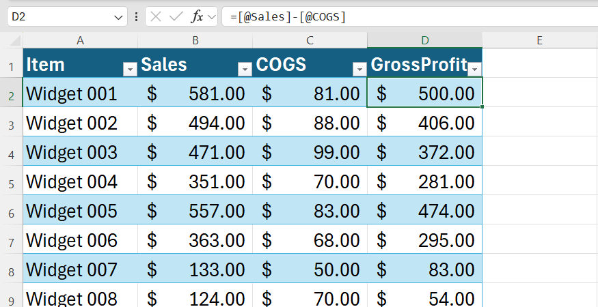This screenshot has height=307, width=598.
Task: Click the GrossProfit header cell
Action: click(425, 63)
